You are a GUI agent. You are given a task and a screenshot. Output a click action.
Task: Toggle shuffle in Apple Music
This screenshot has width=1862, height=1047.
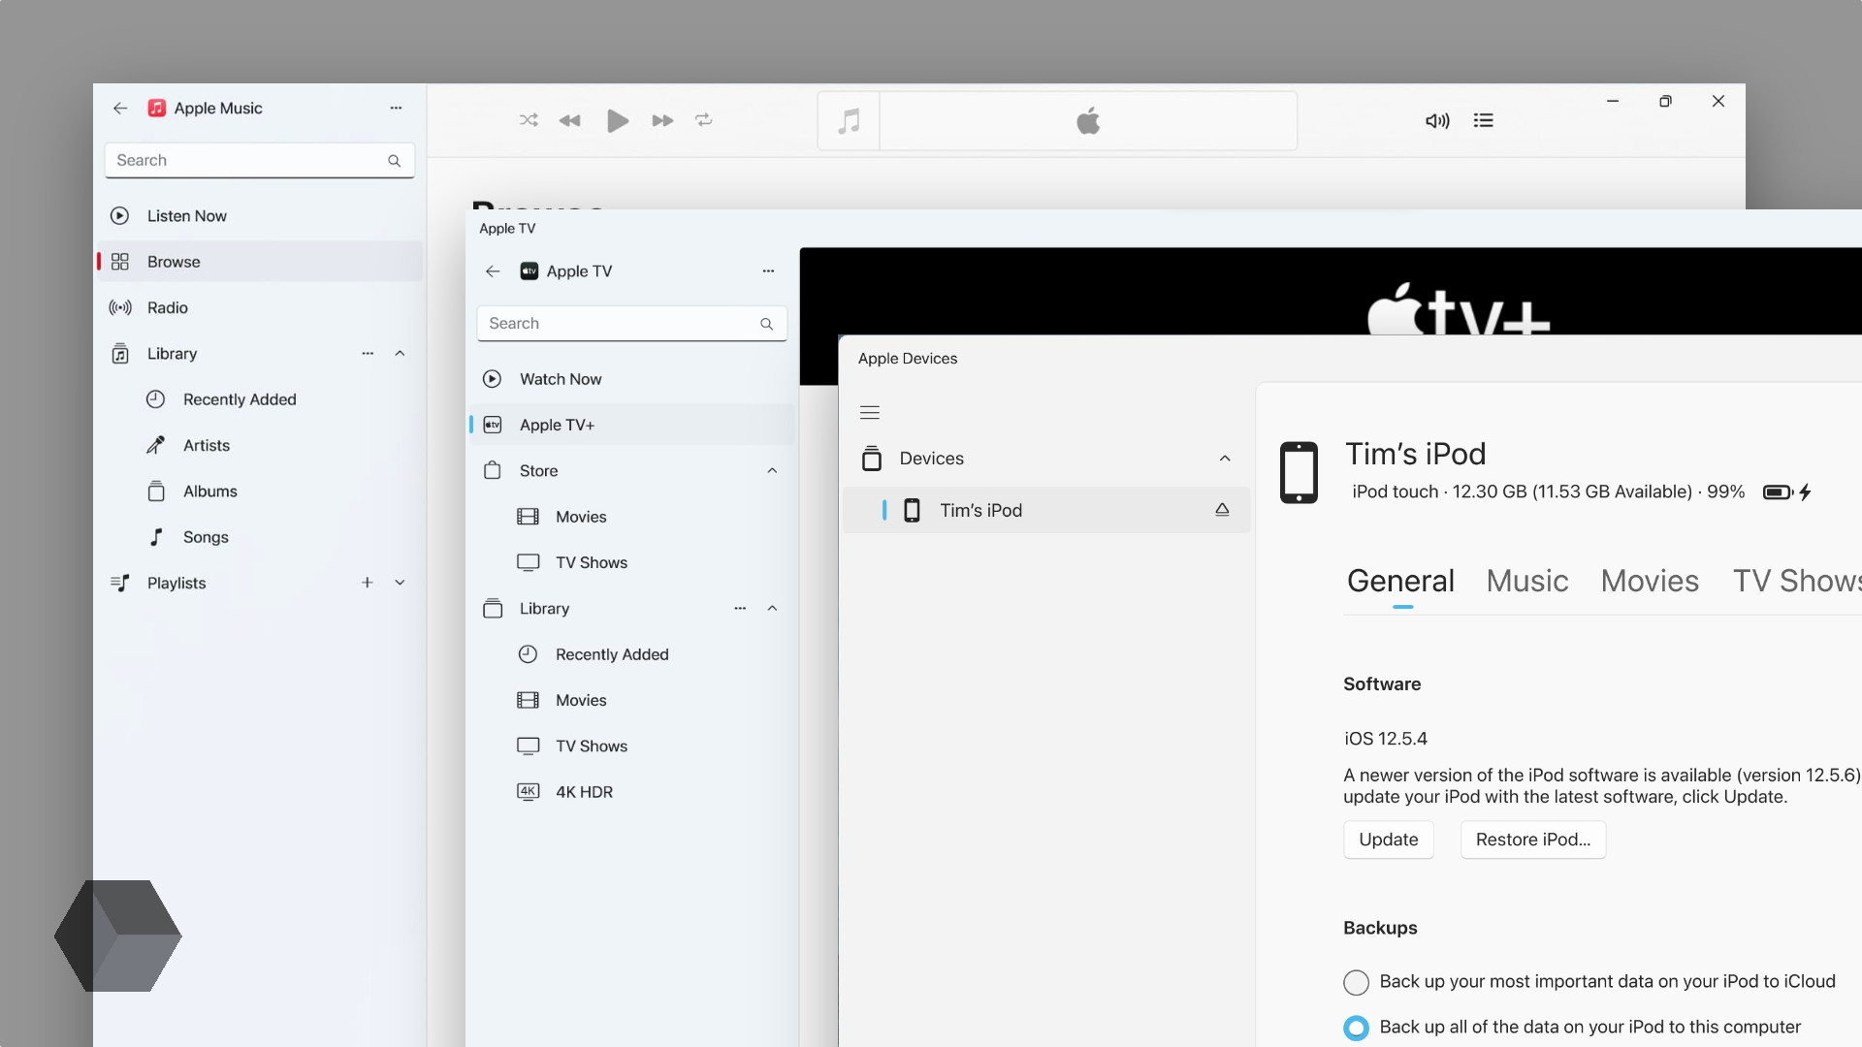pos(529,120)
